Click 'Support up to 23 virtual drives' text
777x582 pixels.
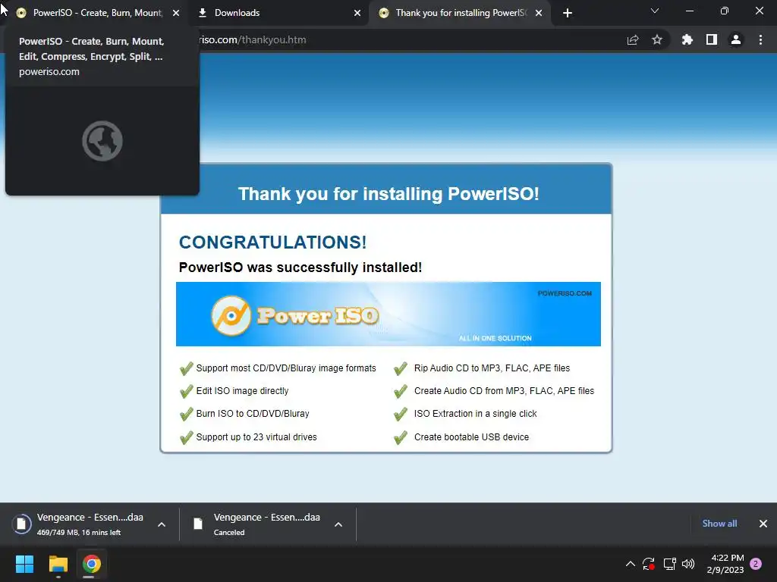point(256,437)
